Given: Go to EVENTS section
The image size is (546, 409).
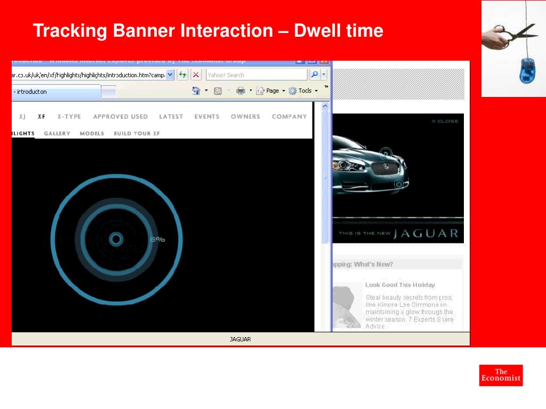Looking at the screenshot, I should [x=207, y=117].
